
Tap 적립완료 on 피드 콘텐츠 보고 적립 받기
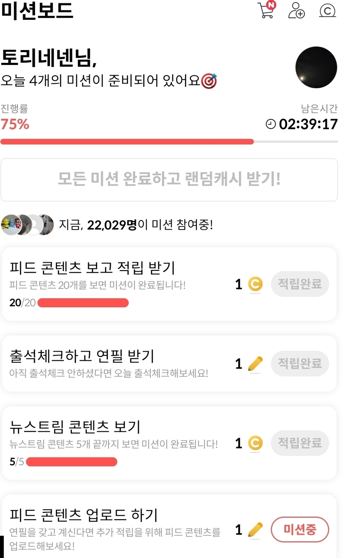point(300,284)
